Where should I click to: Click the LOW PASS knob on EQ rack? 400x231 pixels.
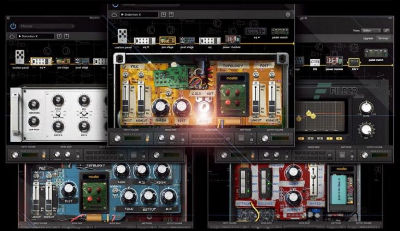coord(34,121)
